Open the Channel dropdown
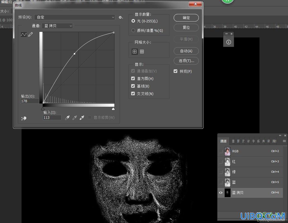The height and width of the screenshot is (223, 288). click(57, 26)
